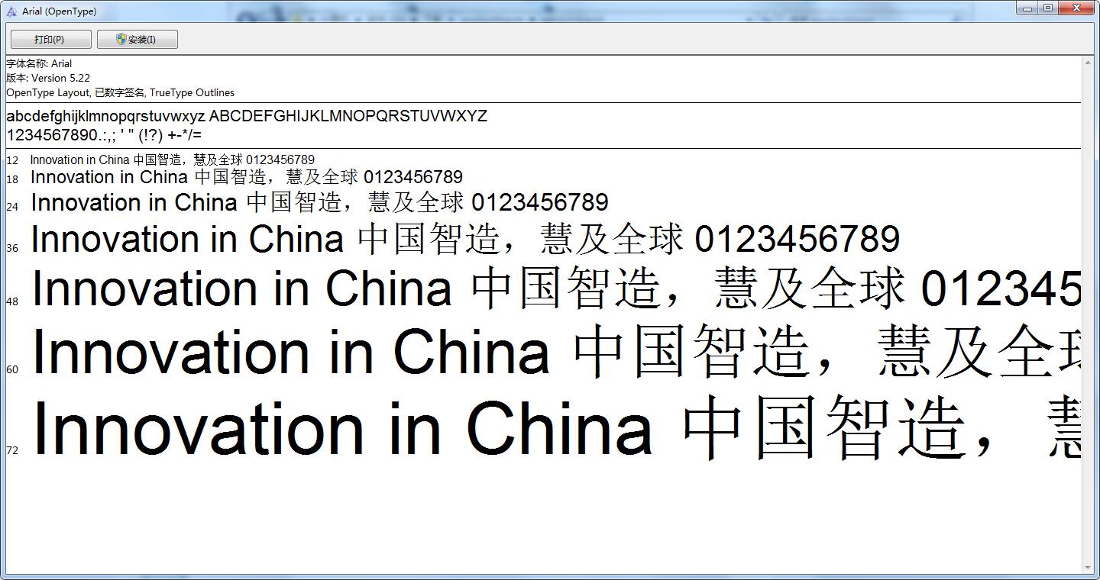This screenshot has width=1100, height=580.
Task: Click the 安装(I) install button
Action: 137,40
